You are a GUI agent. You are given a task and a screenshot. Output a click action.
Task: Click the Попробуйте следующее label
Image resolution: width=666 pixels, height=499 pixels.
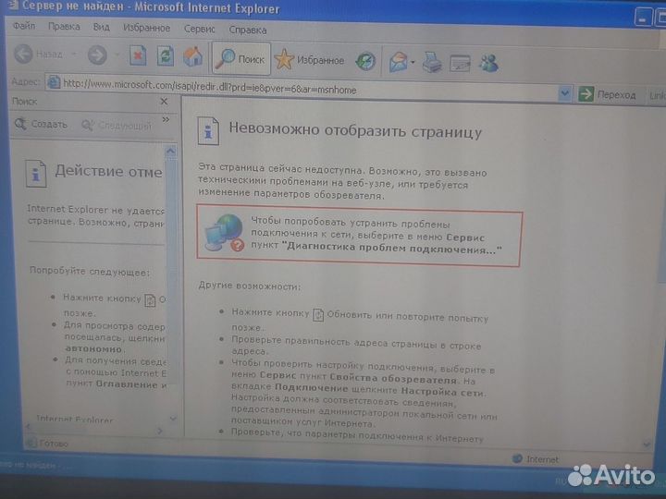90,271
